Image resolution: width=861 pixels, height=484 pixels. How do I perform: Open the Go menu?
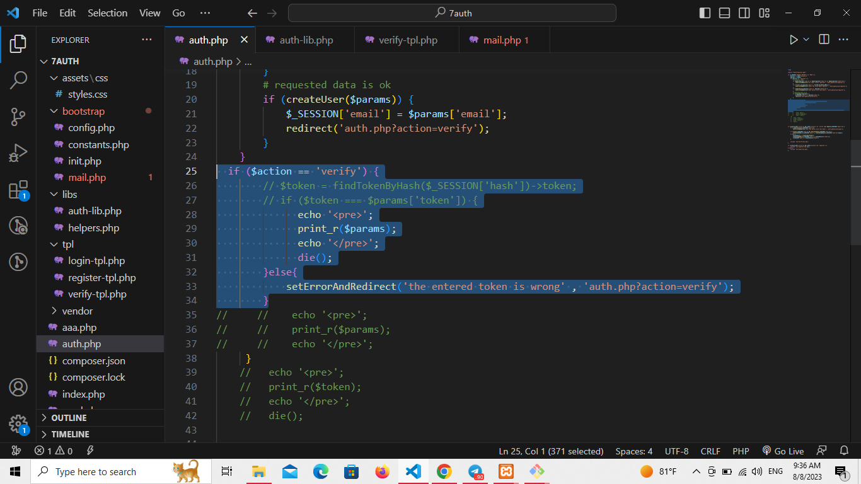point(179,13)
